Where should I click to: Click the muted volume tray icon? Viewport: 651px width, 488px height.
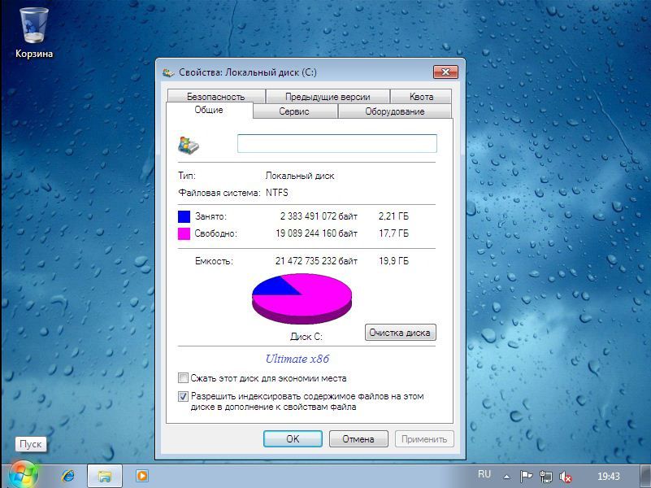click(x=566, y=477)
